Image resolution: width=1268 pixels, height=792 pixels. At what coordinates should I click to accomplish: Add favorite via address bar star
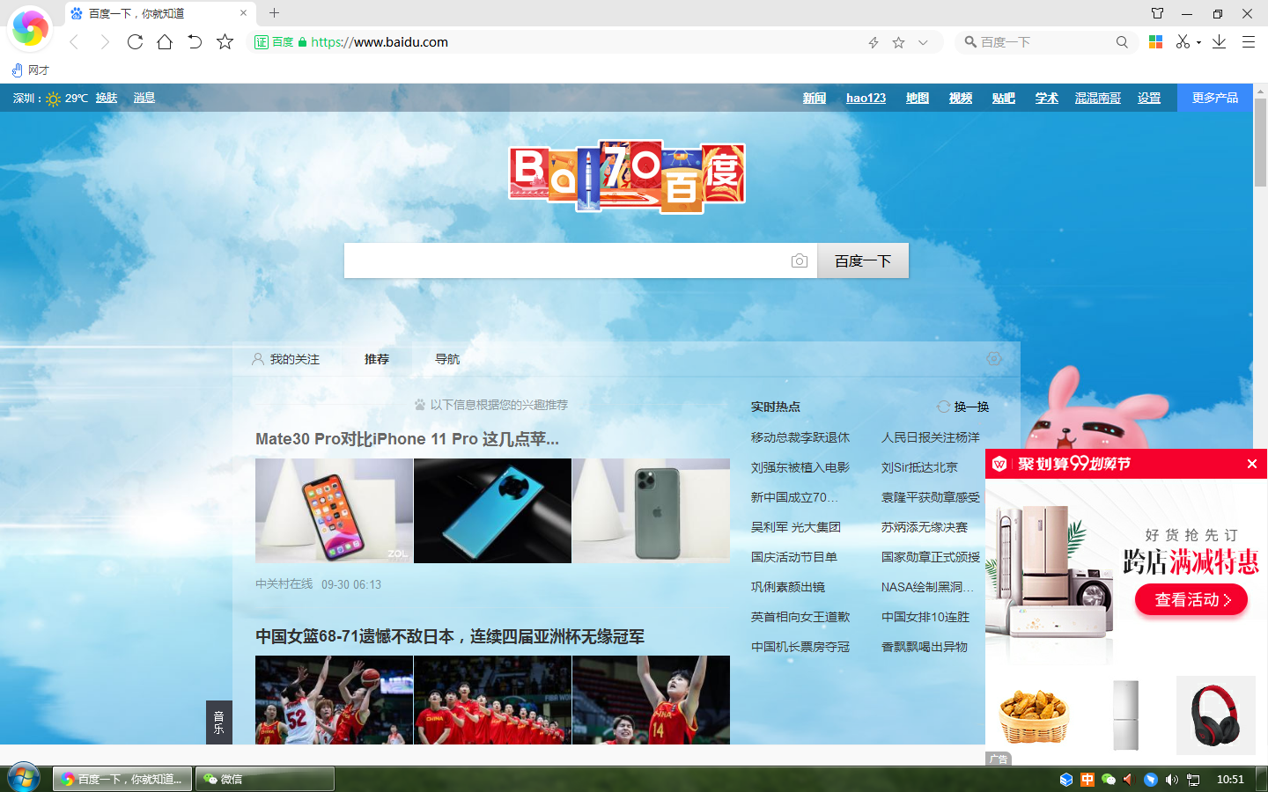[898, 42]
